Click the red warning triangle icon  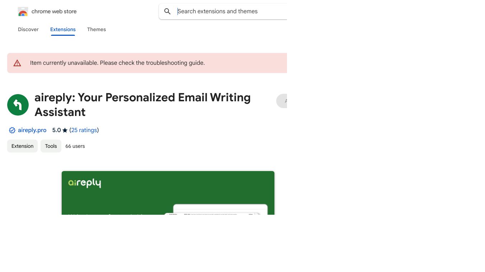[x=17, y=63]
